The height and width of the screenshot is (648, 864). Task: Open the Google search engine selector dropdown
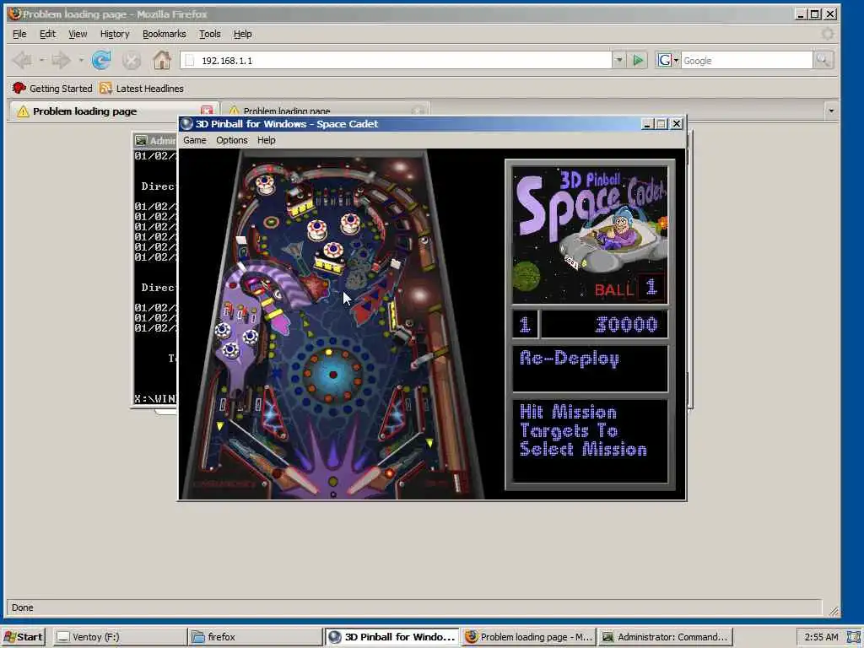point(668,60)
